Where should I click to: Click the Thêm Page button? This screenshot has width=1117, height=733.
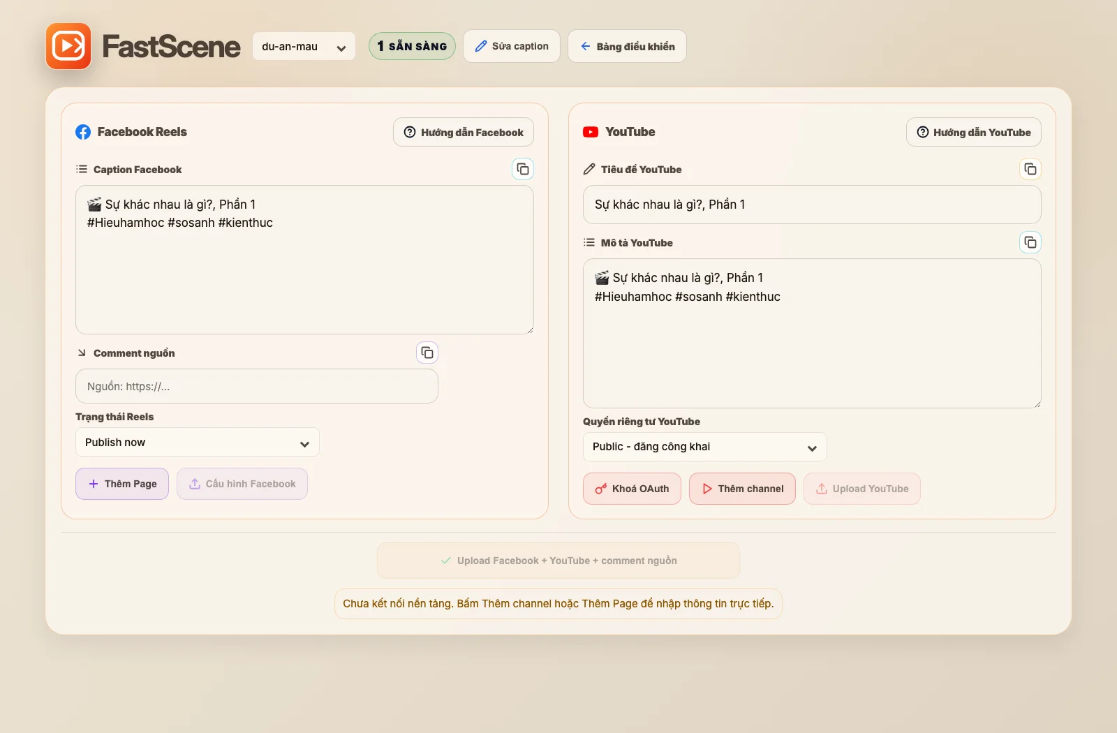[122, 484]
